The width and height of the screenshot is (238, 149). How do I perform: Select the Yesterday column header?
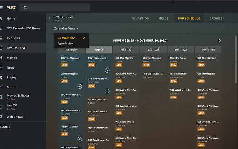click(71, 50)
